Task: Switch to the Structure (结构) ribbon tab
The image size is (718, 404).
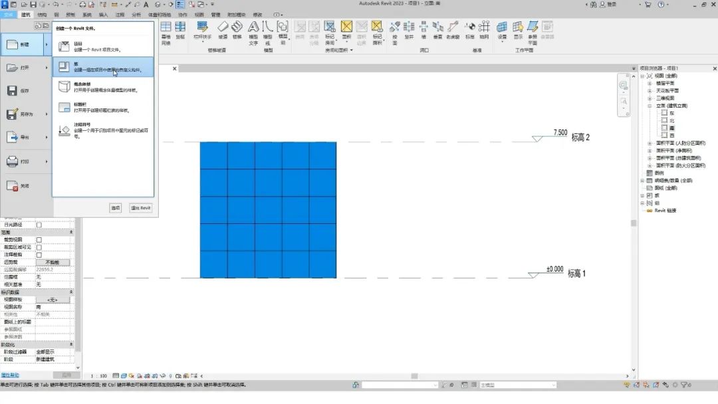Action: [42, 15]
